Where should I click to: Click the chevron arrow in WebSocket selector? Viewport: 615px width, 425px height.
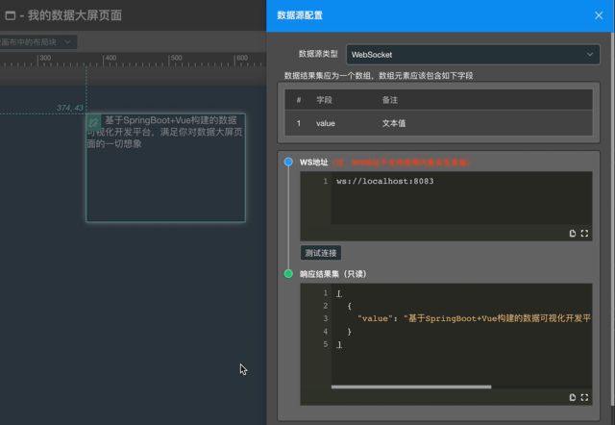[x=589, y=55]
